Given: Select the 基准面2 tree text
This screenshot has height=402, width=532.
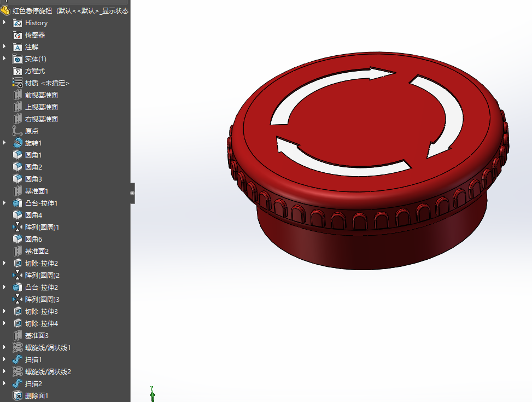Looking at the screenshot, I should click(x=37, y=251).
